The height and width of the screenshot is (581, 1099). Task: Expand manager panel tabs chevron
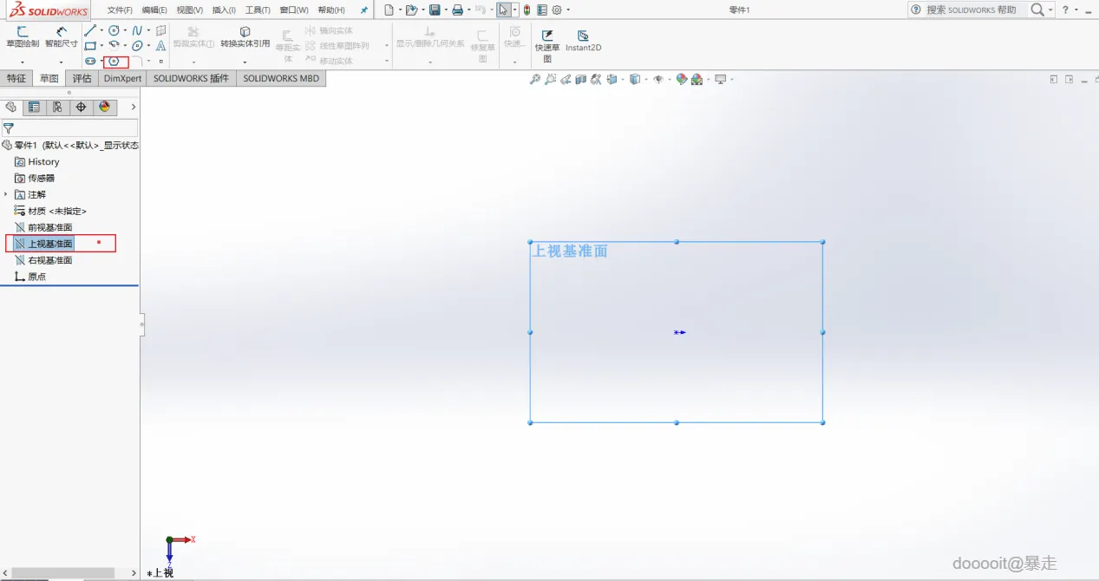(133, 107)
